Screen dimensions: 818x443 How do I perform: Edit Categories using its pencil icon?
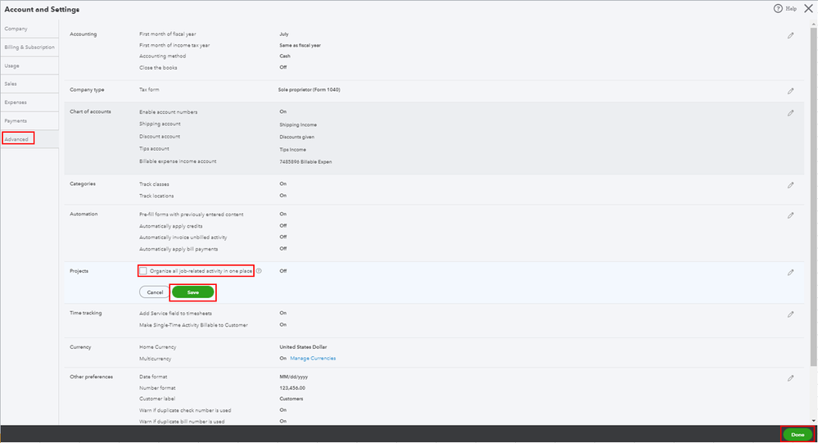(x=790, y=185)
